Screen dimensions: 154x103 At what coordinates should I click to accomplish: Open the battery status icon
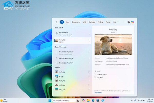(144, 100)
